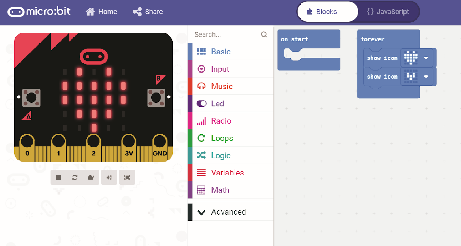The width and height of the screenshot is (461, 246).
Task: Open the Radio blocks category
Action: pyautogui.click(x=231, y=121)
